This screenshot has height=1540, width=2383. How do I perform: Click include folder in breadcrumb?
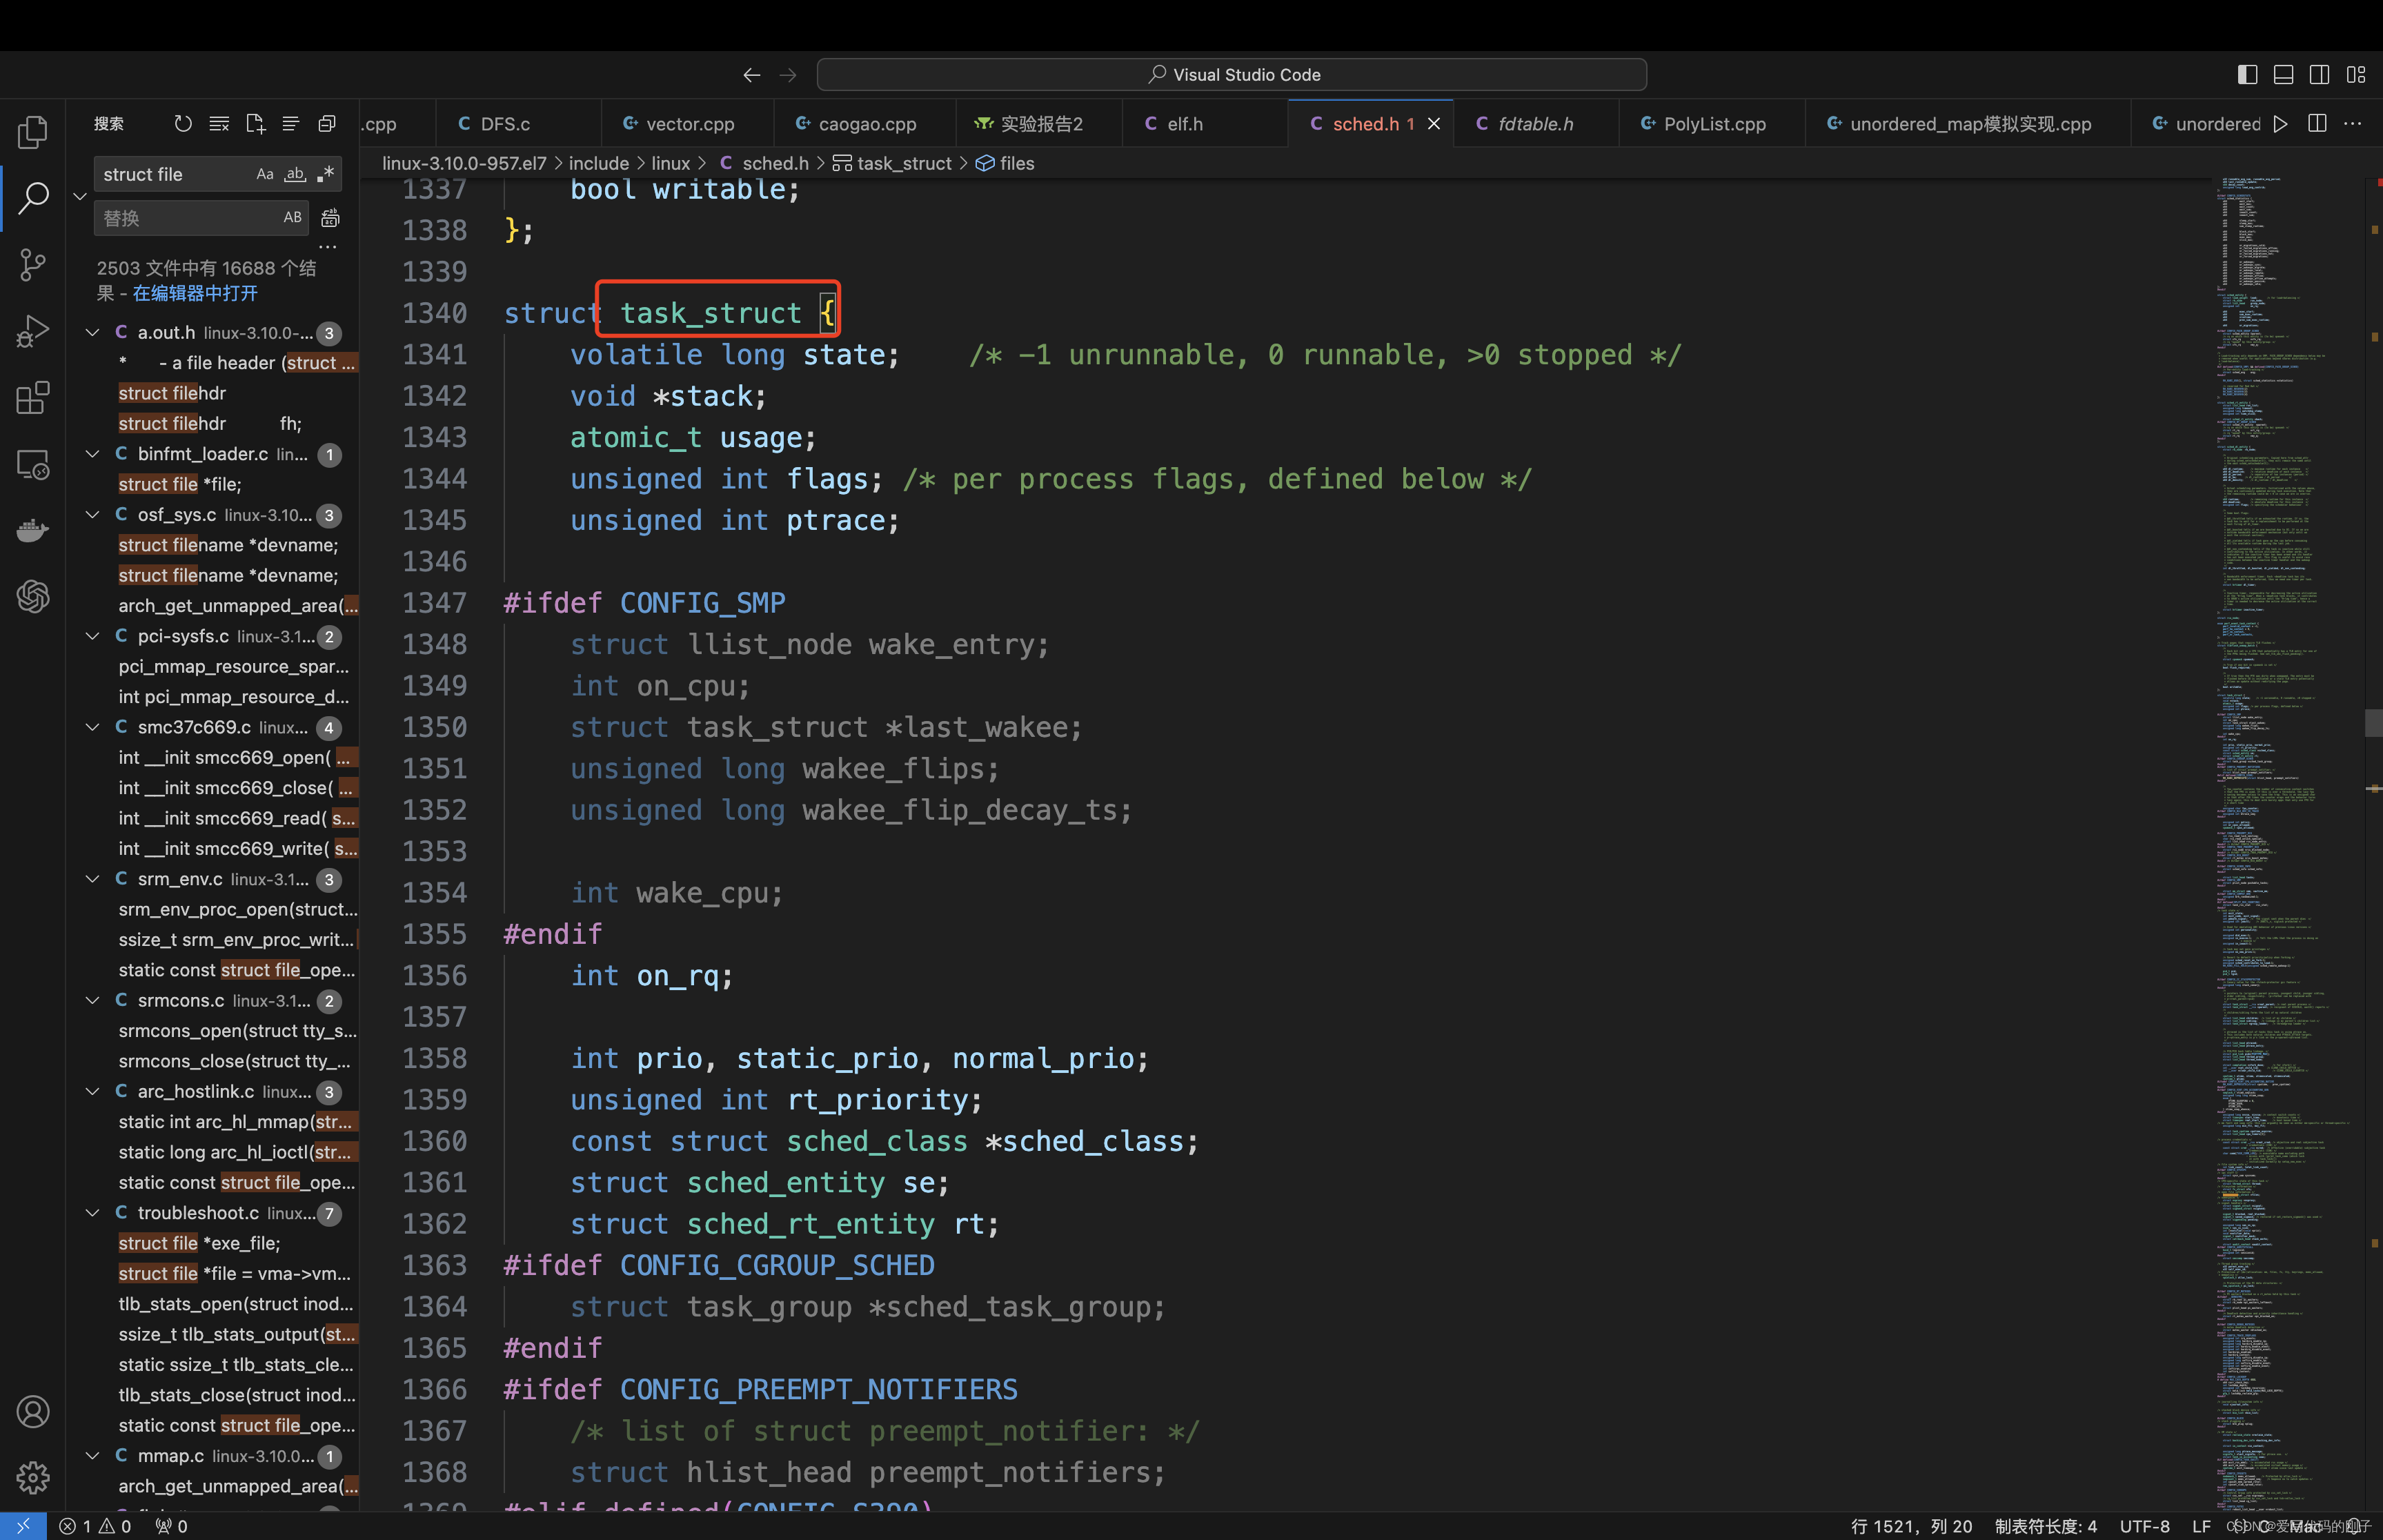[x=599, y=163]
